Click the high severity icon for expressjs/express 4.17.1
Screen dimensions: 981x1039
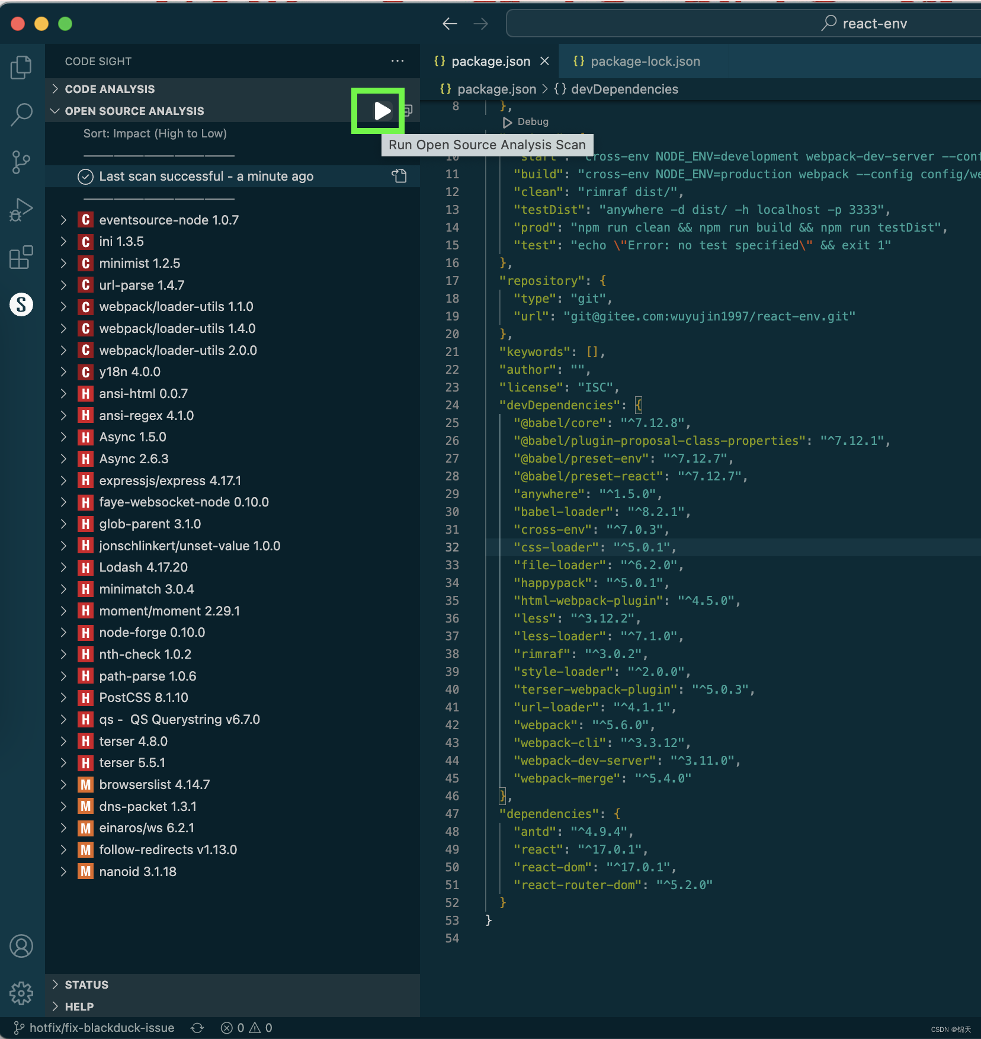(x=86, y=480)
